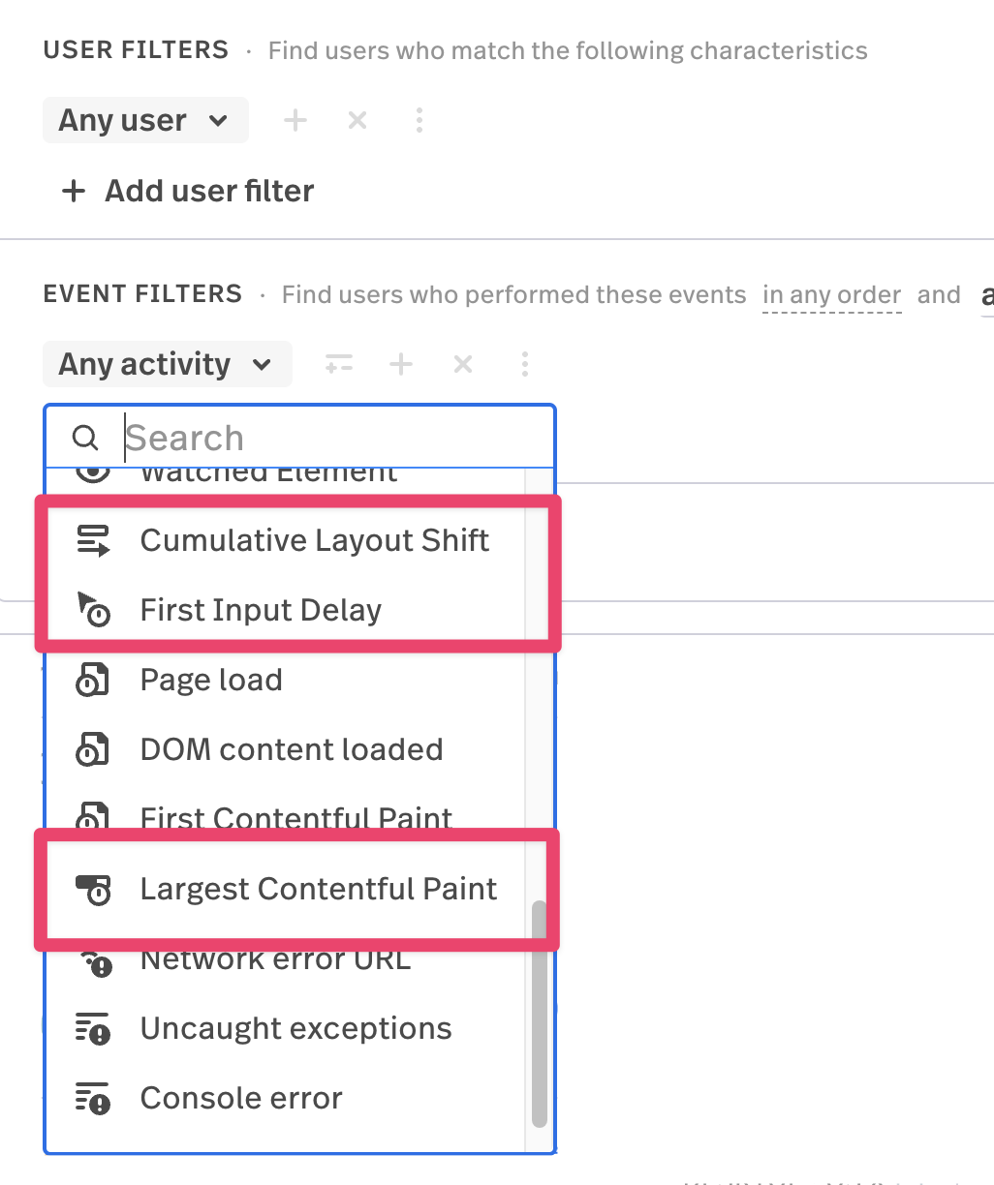Open the Any activity dropdown
The image size is (994, 1185).
(x=167, y=364)
